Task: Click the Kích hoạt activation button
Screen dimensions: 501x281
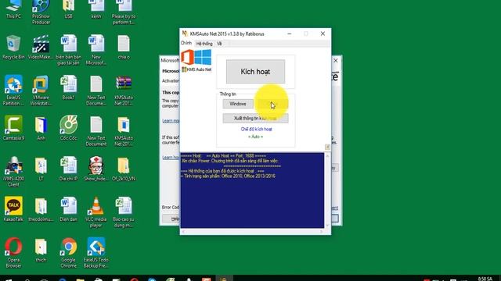Action: coord(255,71)
